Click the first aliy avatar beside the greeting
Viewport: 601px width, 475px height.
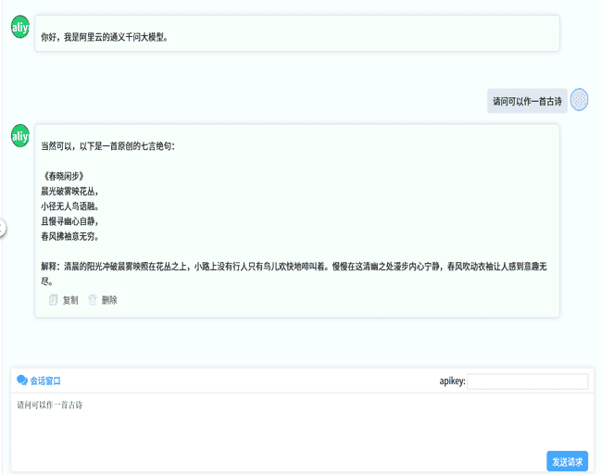19,28
